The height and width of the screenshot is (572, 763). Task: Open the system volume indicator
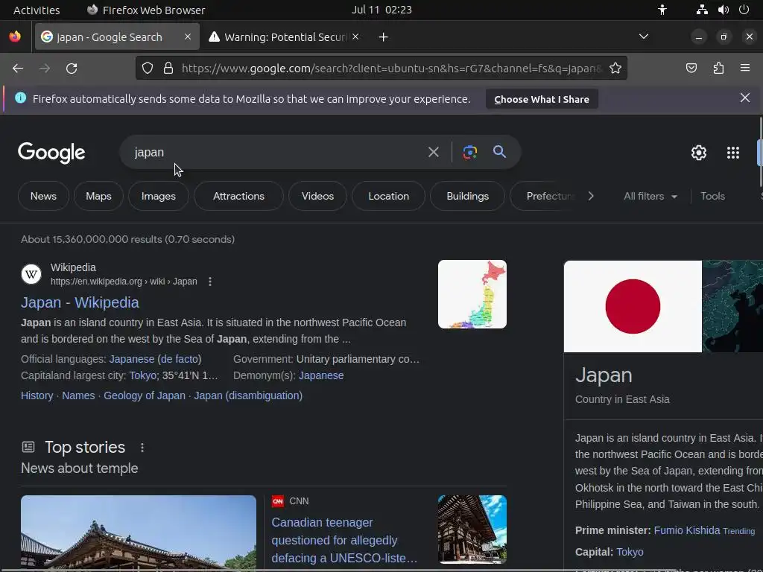pyautogui.click(x=723, y=10)
